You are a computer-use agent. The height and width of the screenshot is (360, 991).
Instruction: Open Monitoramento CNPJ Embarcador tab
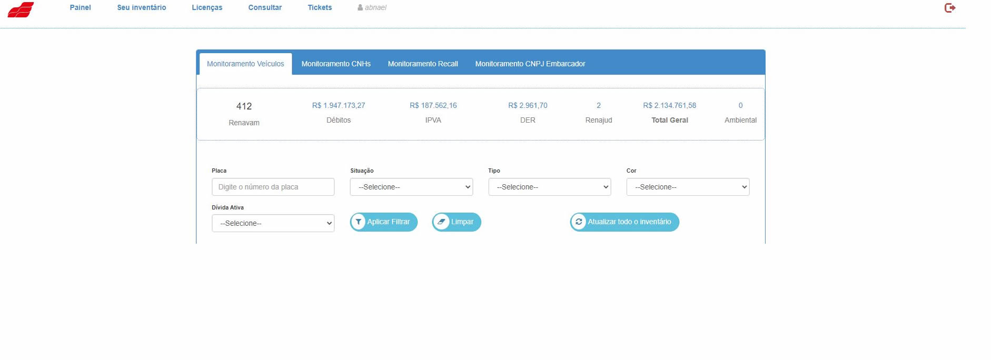pyautogui.click(x=530, y=64)
